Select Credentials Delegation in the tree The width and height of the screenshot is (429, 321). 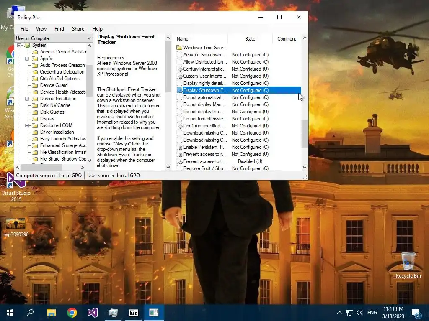[62, 72]
